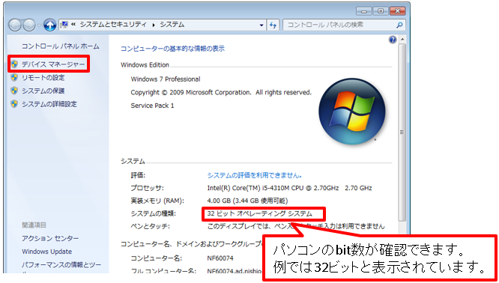
Task: Click shield icon beside システムの保護
Action: [x=14, y=91]
